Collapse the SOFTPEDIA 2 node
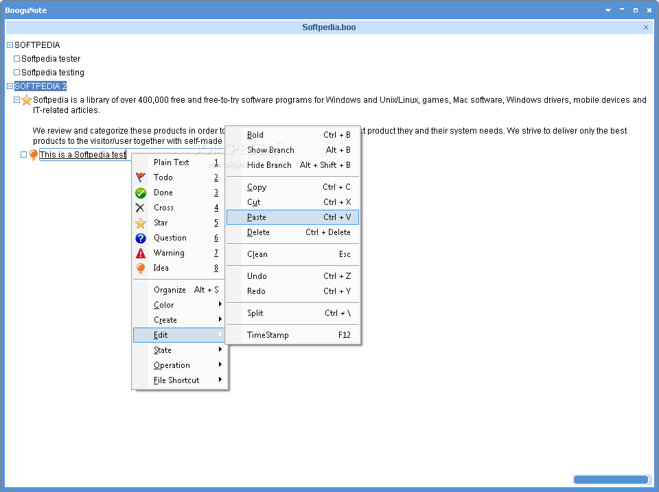Viewport: 659px width, 492px height. pyautogui.click(x=10, y=86)
